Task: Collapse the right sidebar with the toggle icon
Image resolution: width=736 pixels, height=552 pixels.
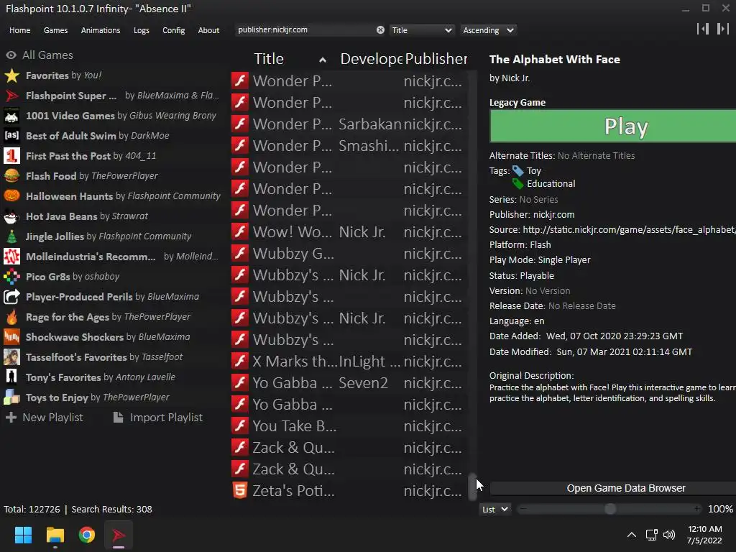Action: (x=723, y=29)
